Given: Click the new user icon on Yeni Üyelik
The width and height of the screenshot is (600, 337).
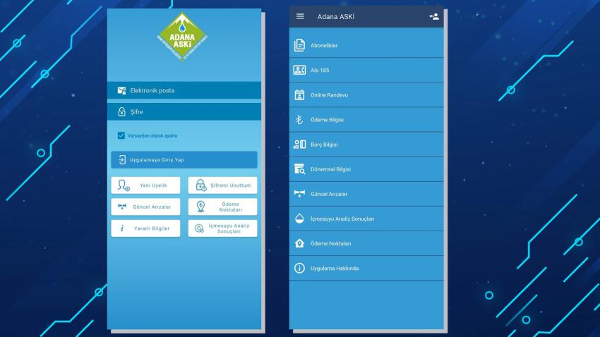Looking at the screenshot, I should tap(124, 185).
